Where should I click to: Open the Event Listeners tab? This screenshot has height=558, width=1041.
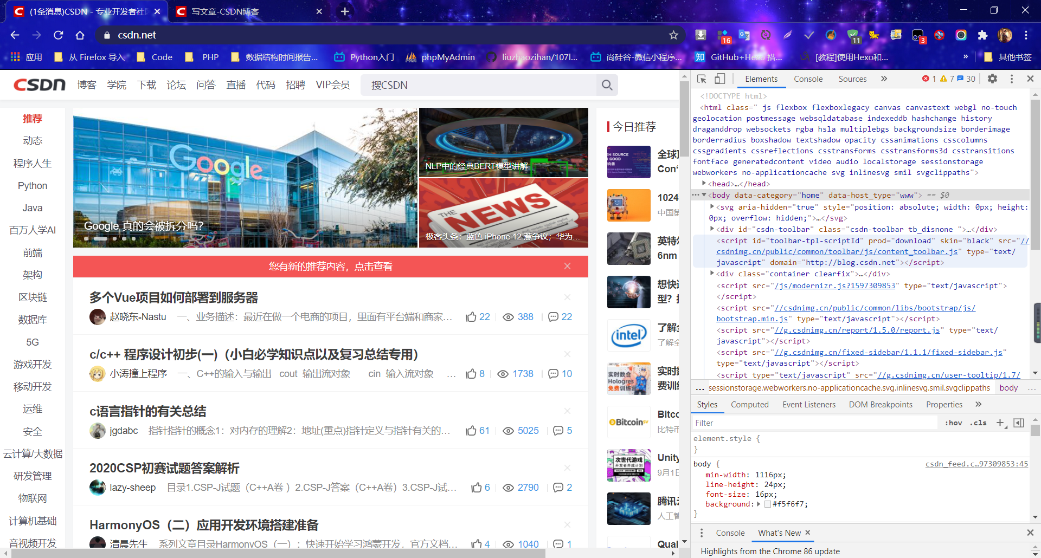pos(809,404)
